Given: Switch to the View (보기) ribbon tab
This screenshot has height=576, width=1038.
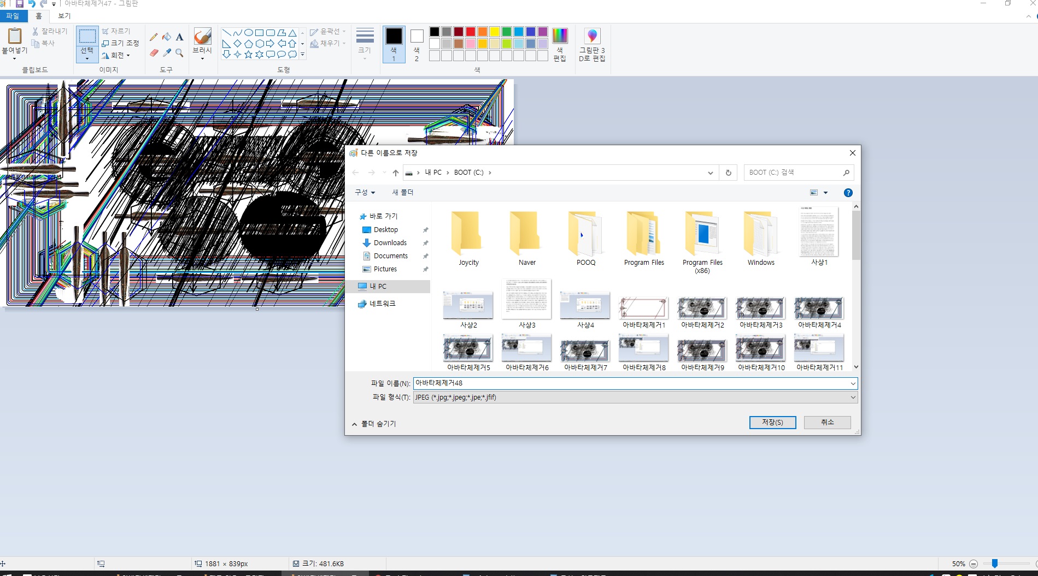Looking at the screenshot, I should click(64, 16).
